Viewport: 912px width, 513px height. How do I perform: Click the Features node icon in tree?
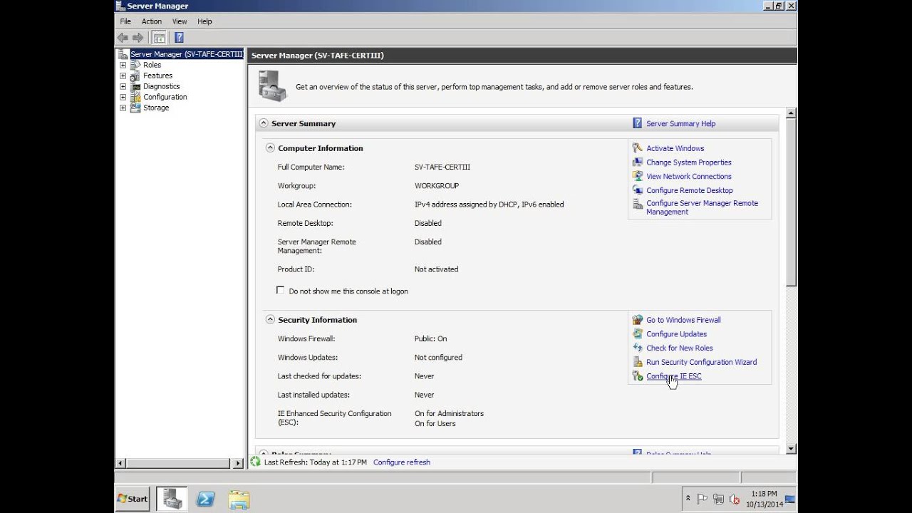(x=135, y=76)
